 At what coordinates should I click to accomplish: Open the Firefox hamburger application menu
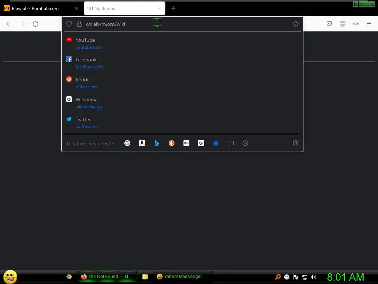(369, 24)
